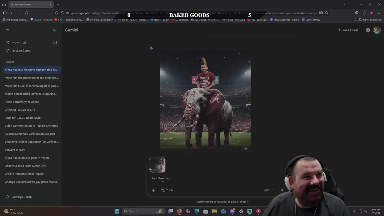Open chat 'Change background to gay pride festival'
This screenshot has width=384, height=216.
(x=31, y=182)
